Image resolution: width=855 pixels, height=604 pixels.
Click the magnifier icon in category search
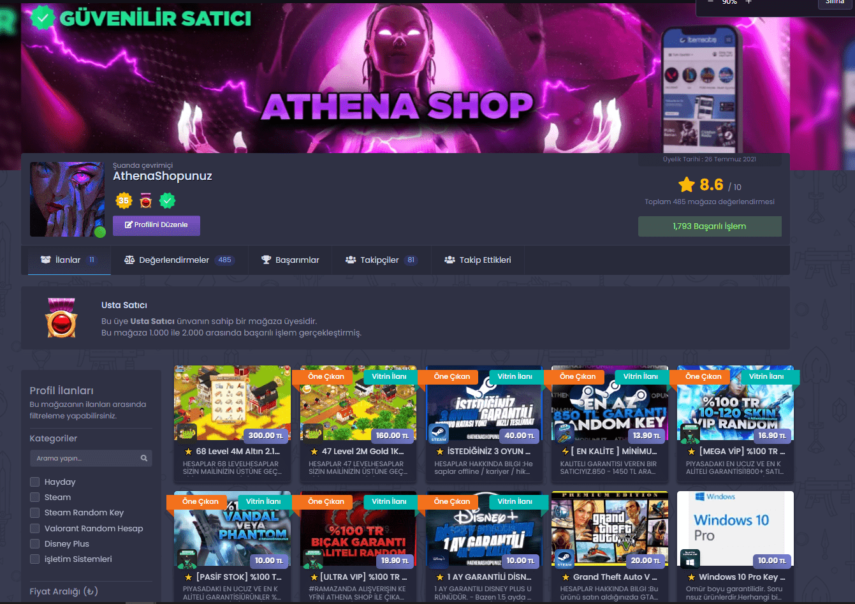pos(144,458)
